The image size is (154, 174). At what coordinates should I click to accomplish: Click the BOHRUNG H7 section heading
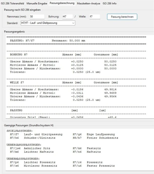(19, 54)
